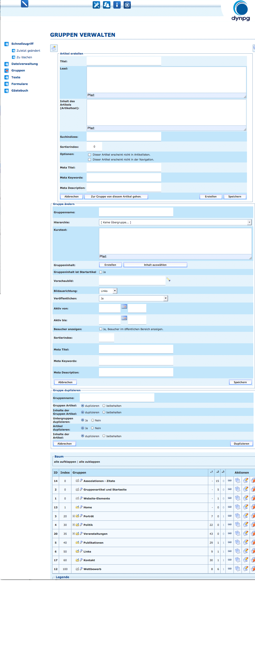Click the new group icon below page title
Image resolution: width=255 pixels, height=651 pixels.
coord(54,48)
